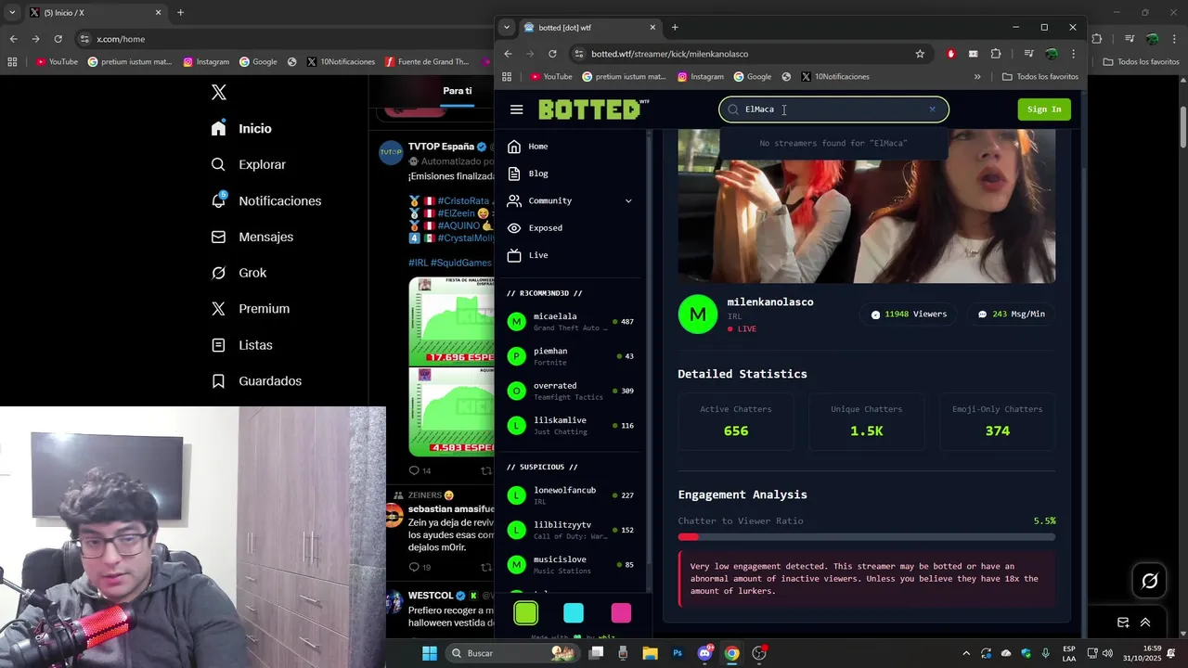This screenshot has width=1188, height=668.
Task: Open Chrome three-dot menu in botted window
Action: 1073,54
